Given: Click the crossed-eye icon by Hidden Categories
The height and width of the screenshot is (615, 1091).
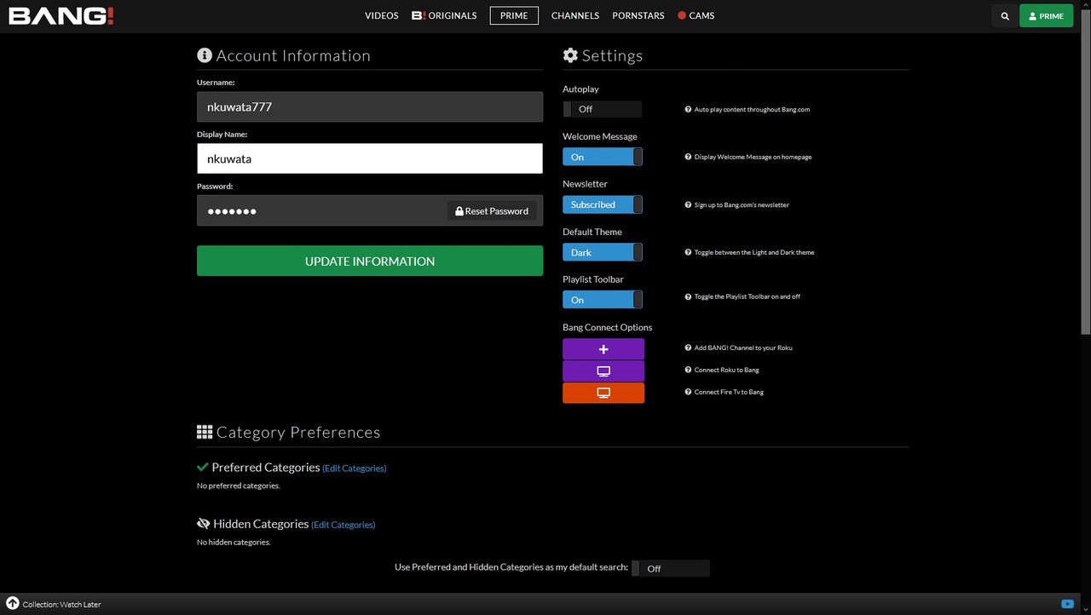Looking at the screenshot, I should (x=203, y=524).
